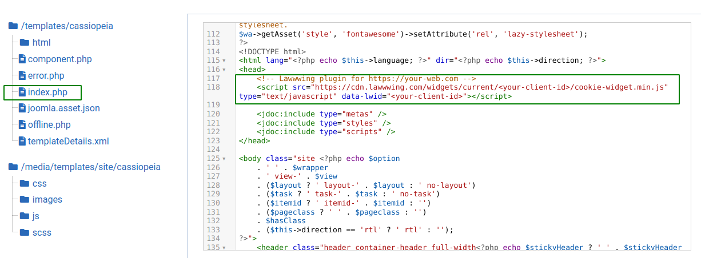The image size is (701, 258).
Task: Collapse code fold arrow at line 115
Action: pos(224,61)
